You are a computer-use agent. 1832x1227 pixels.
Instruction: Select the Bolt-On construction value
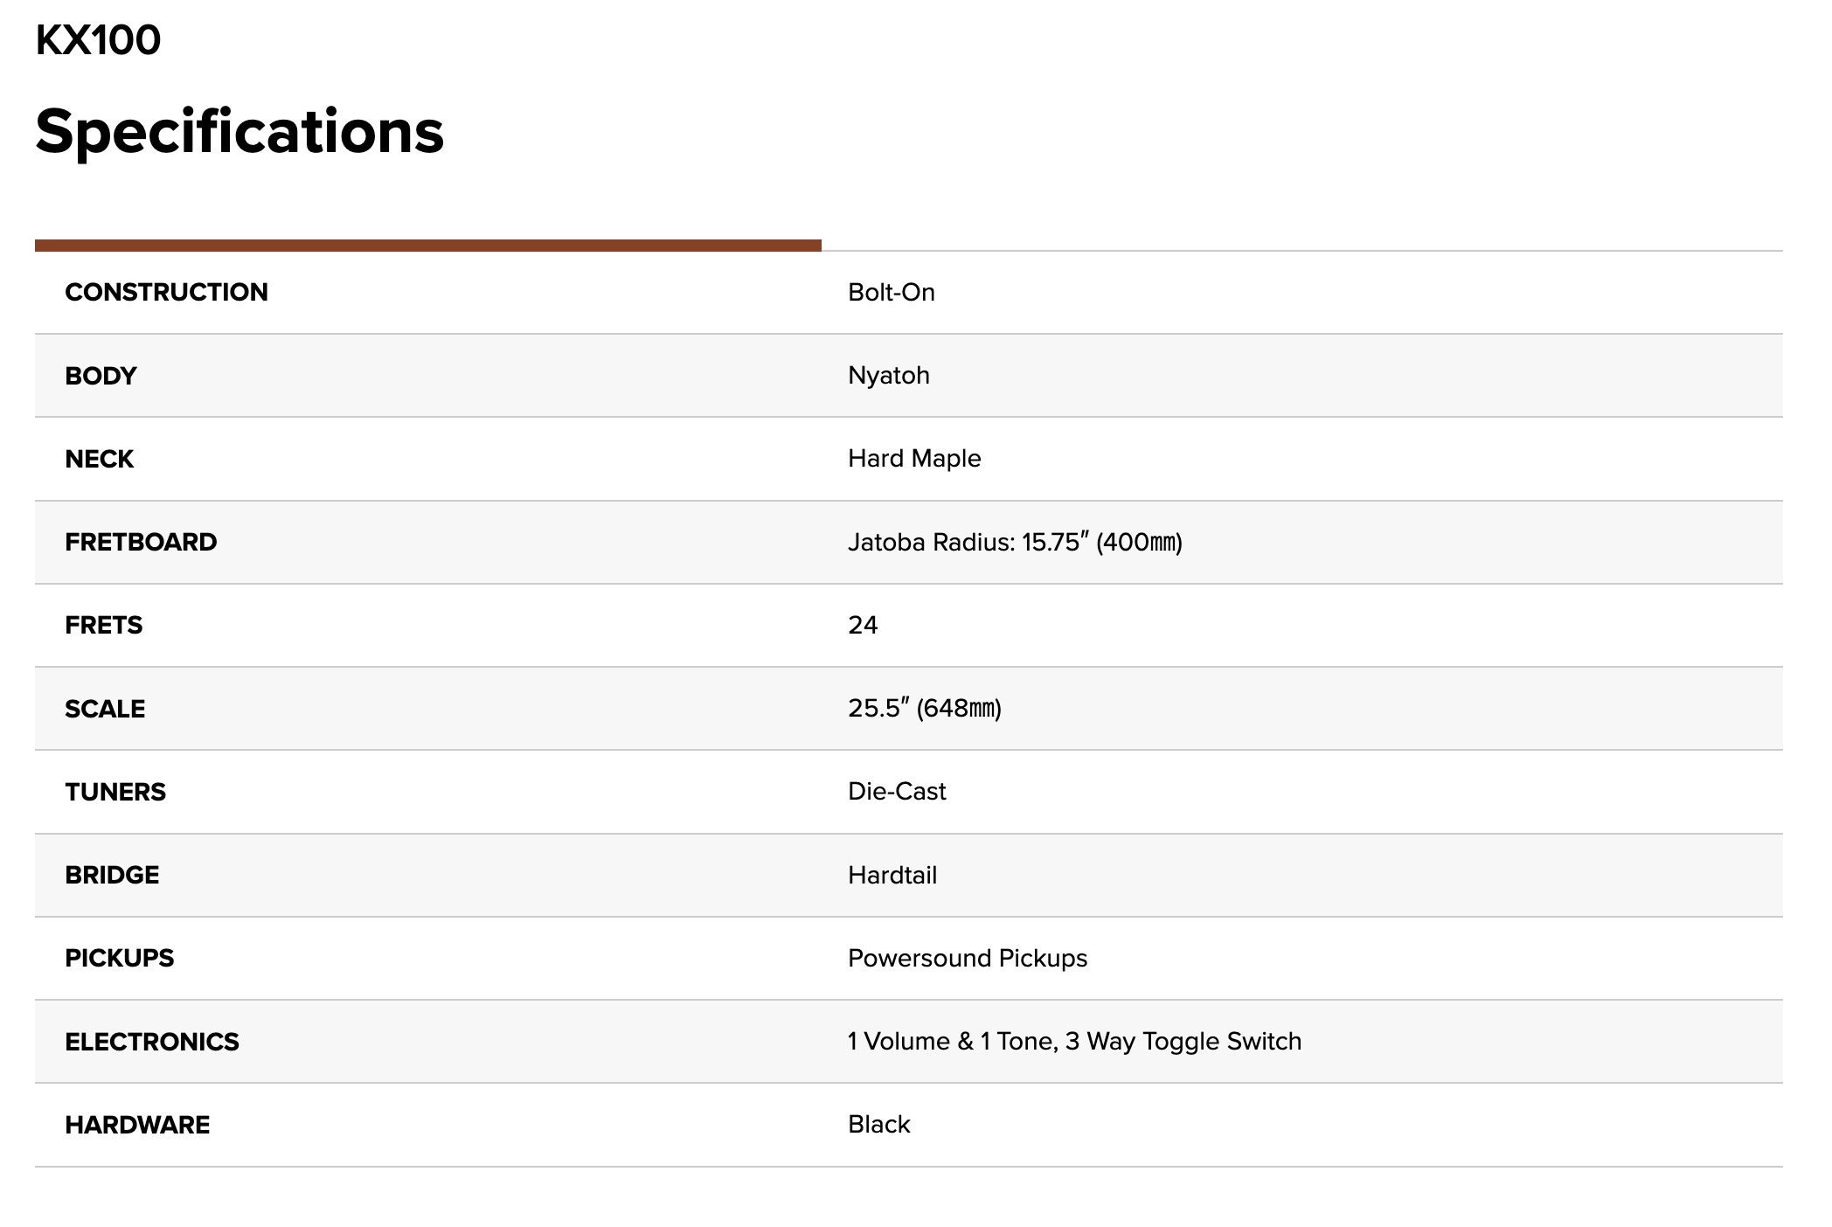point(891,292)
